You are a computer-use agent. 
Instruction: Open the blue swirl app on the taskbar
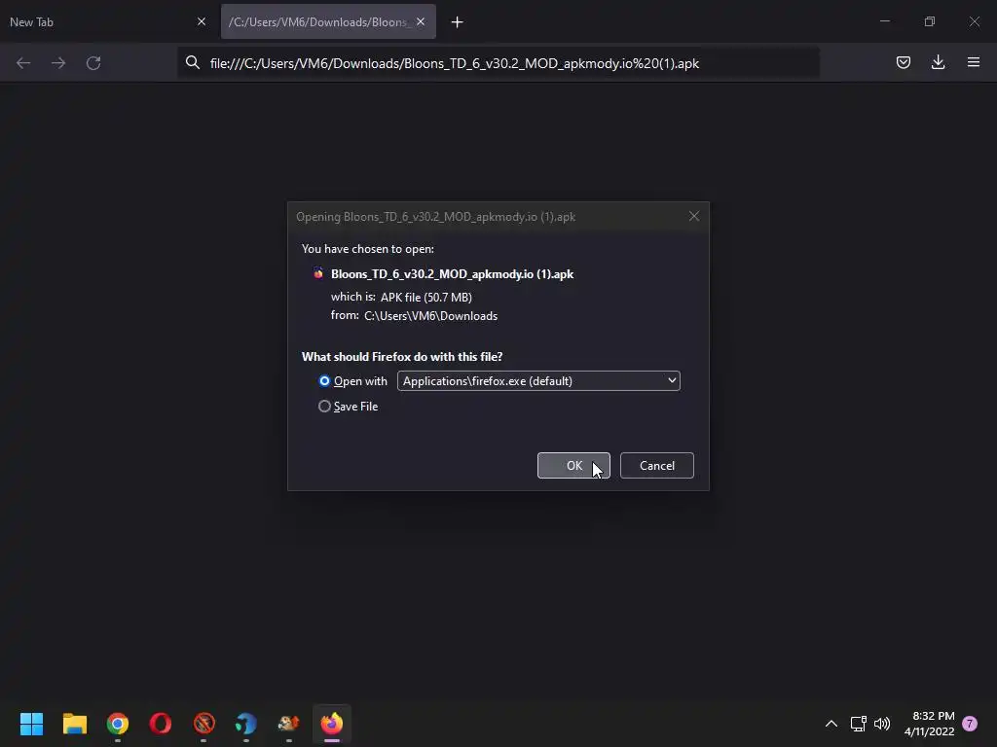[246, 724]
